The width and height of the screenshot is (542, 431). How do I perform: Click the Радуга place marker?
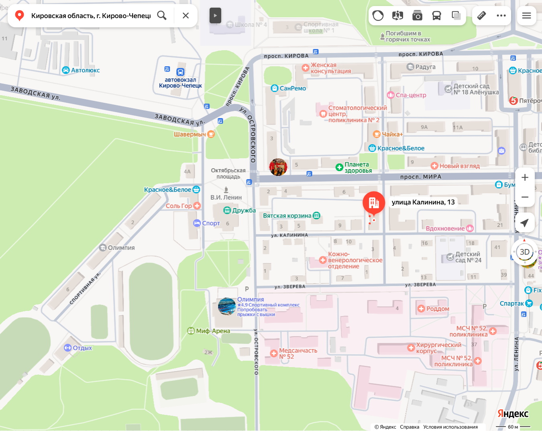click(410, 67)
